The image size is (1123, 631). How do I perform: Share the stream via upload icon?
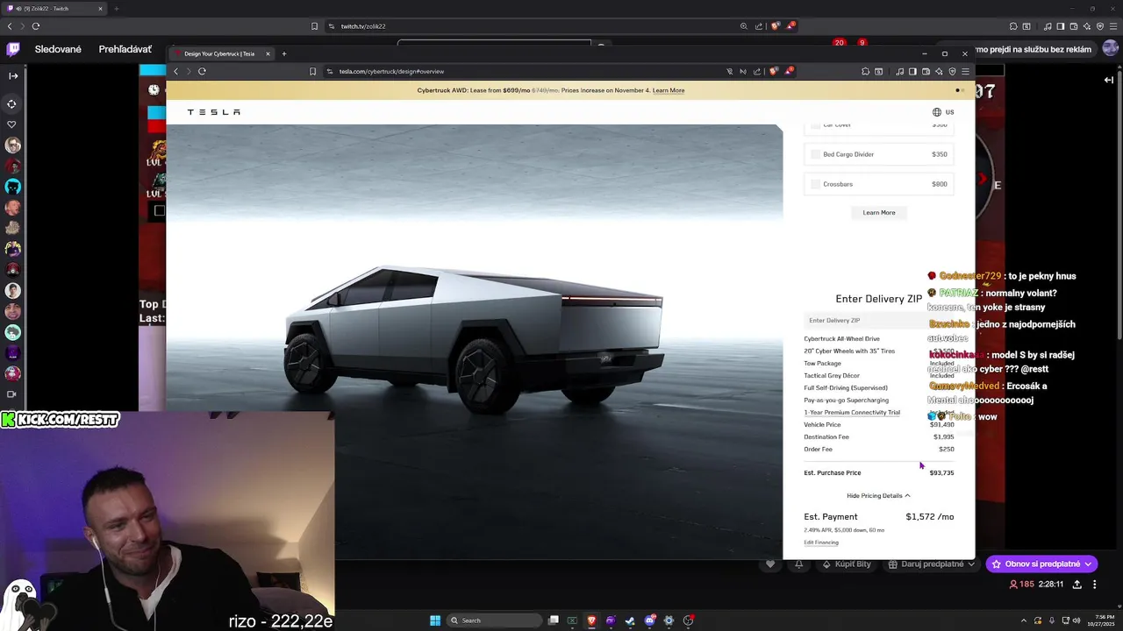click(1077, 585)
